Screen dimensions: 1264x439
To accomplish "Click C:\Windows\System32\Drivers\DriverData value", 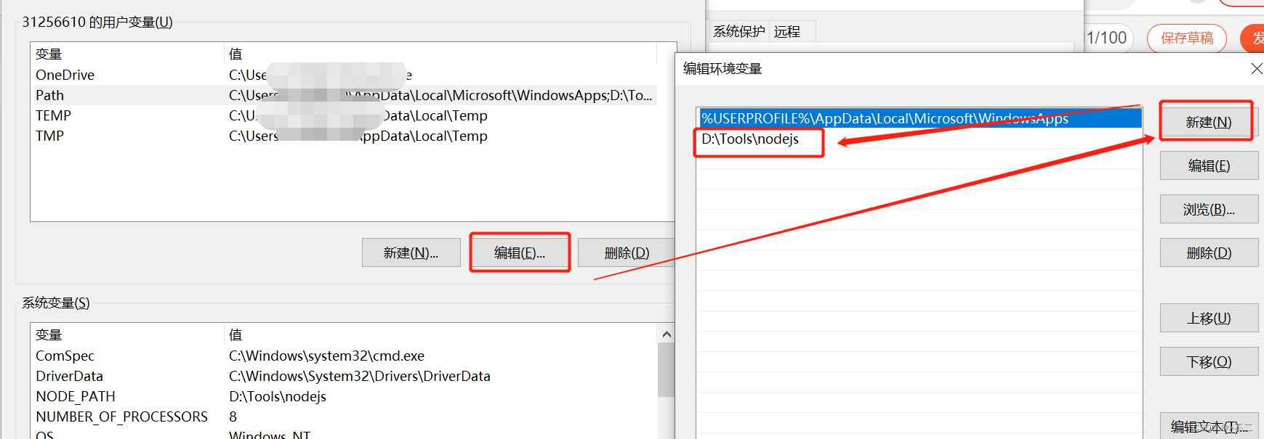I will (x=360, y=376).
